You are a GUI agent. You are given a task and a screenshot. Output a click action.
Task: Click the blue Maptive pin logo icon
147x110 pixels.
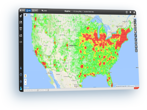coord(21,88)
